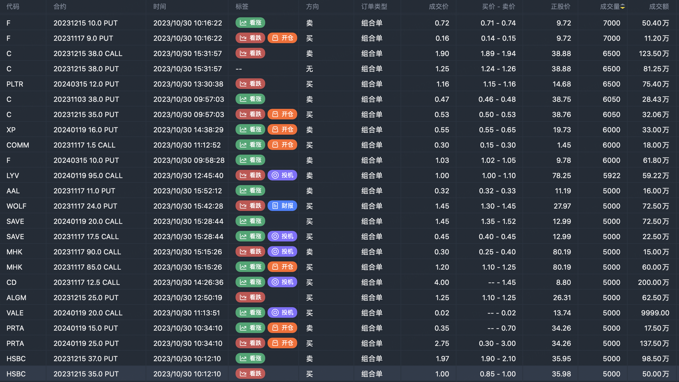Screen dimensions: 679x382
Task: Click timestamp 2023/10/30 13:30:38
Action: point(188,84)
